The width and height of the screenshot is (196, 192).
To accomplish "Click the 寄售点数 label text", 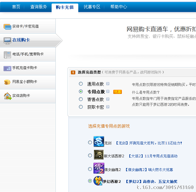I will [x=95, y=100].
